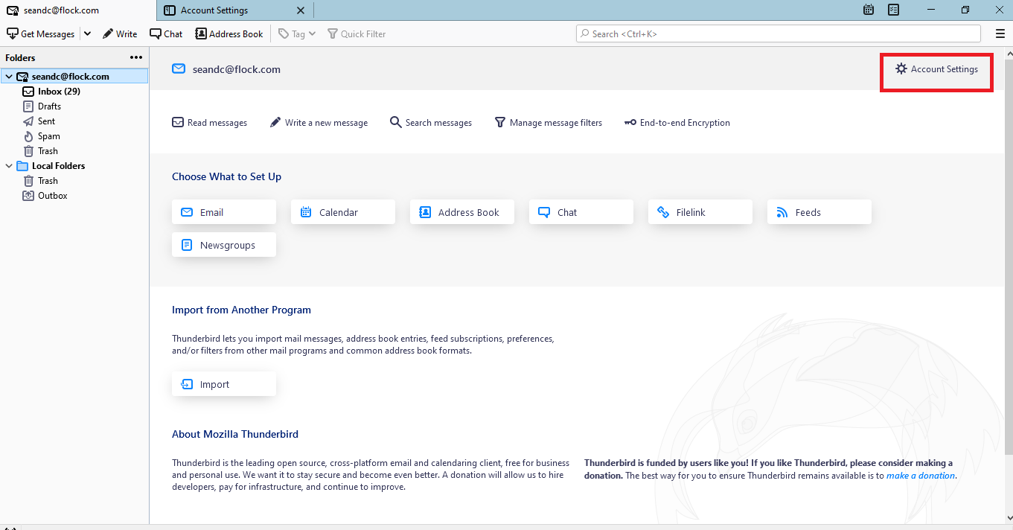Open the Calendar tab icon

869,10
